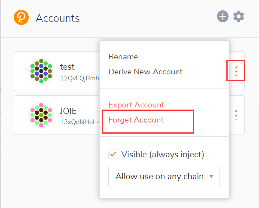Open the test account three-dot menu
Viewport: 259px width, 208px height.
click(x=236, y=71)
